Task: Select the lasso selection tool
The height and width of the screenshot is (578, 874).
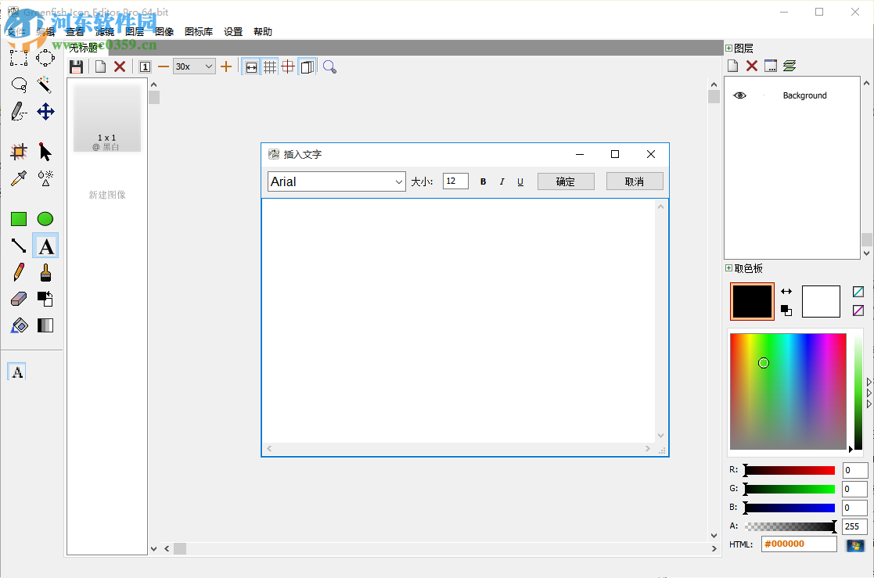Action: [x=19, y=84]
